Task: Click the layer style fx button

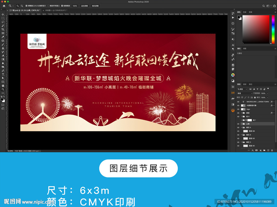Action: click(x=253, y=150)
